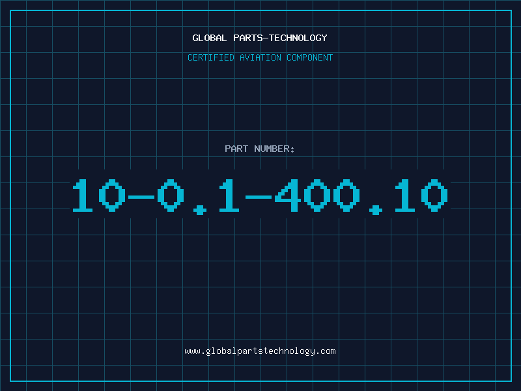Click the dash before 400 in part number
This screenshot has height=391, width=521.
click(x=259, y=197)
